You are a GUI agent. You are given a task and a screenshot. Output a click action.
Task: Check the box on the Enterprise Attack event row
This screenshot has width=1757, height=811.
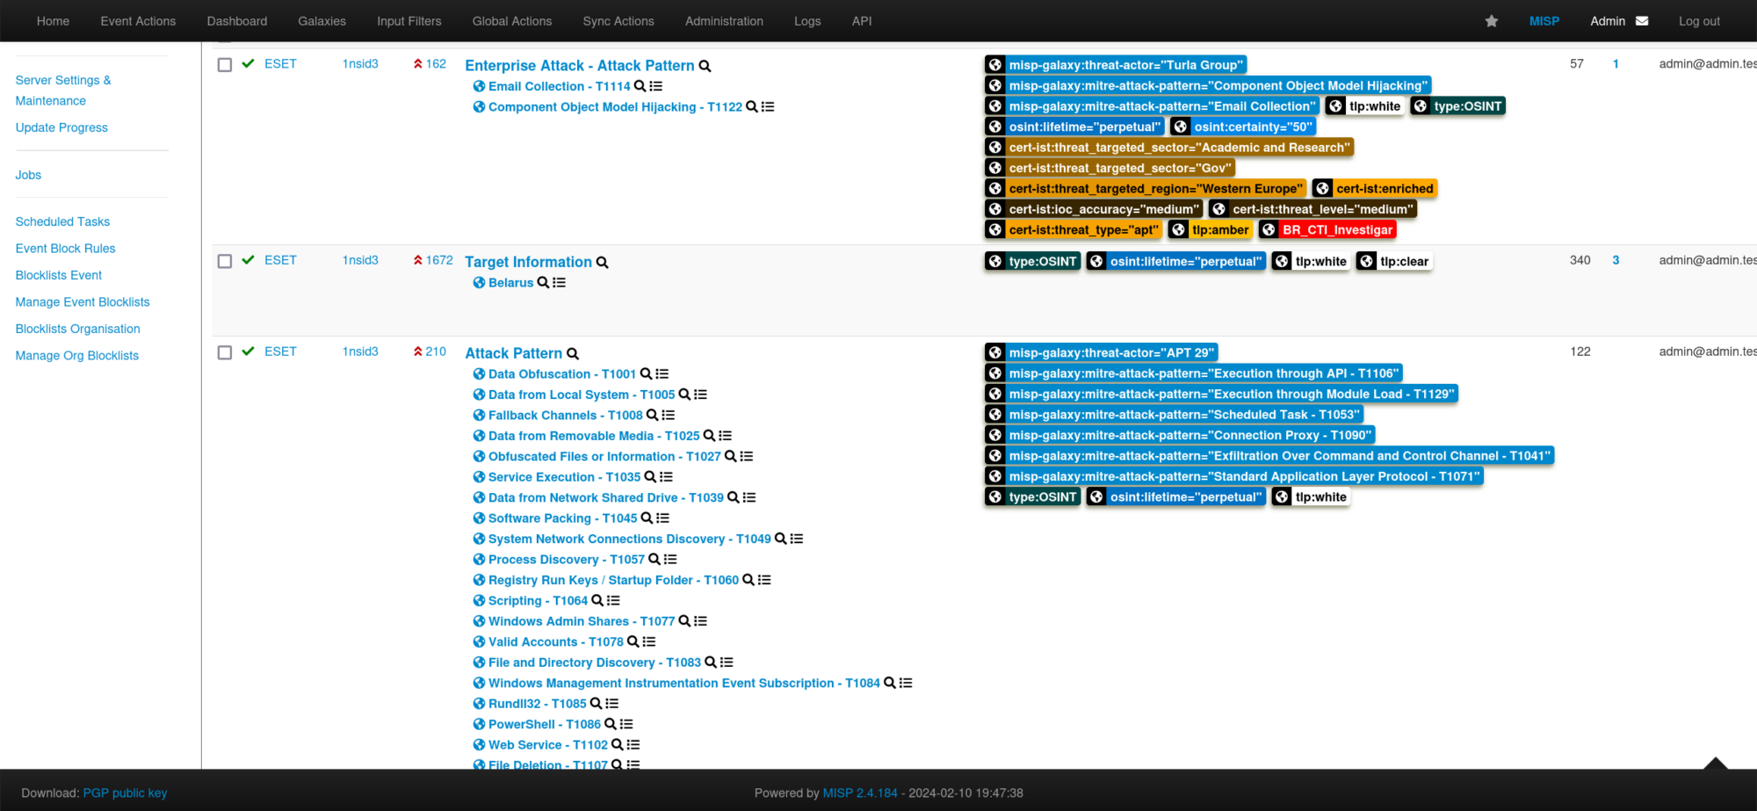pos(225,63)
